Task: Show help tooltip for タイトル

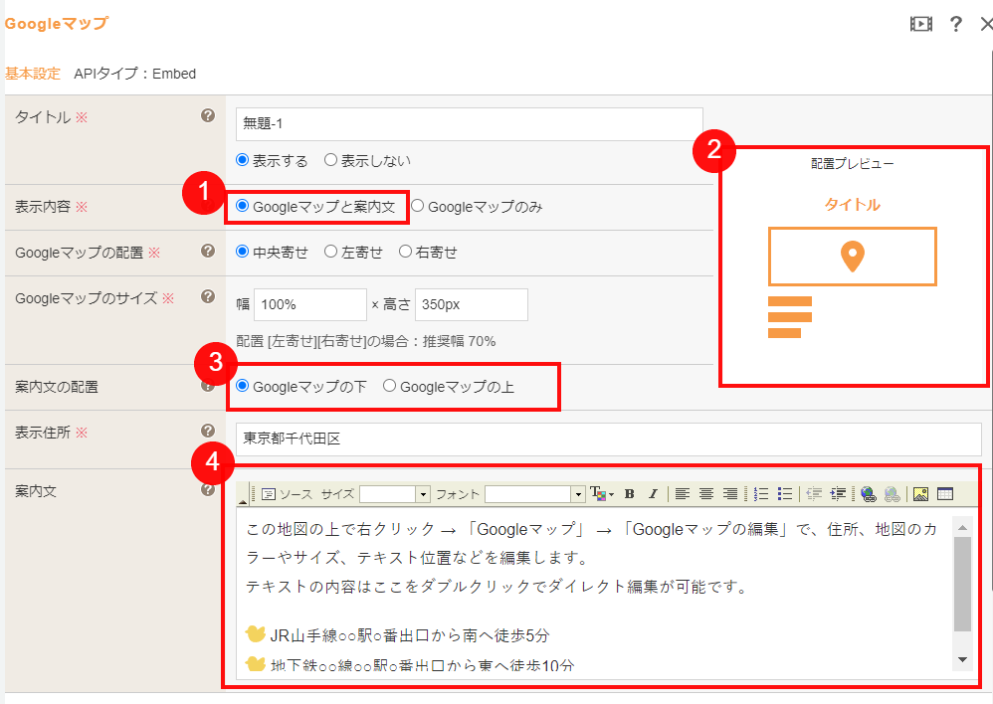Action: (x=208, y=115)
